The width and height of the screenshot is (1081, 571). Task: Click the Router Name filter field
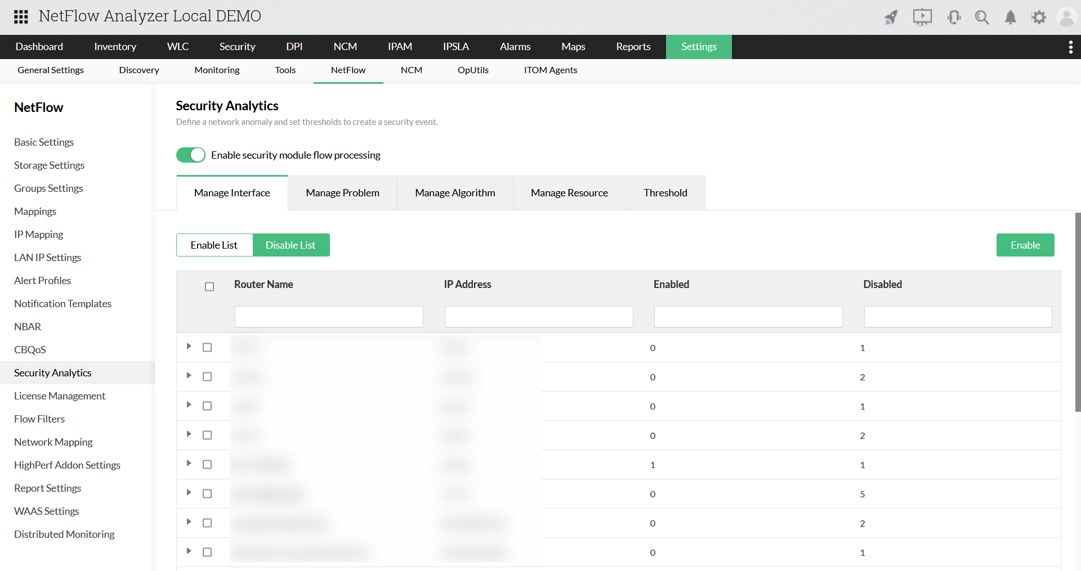[x=328, y=316]
